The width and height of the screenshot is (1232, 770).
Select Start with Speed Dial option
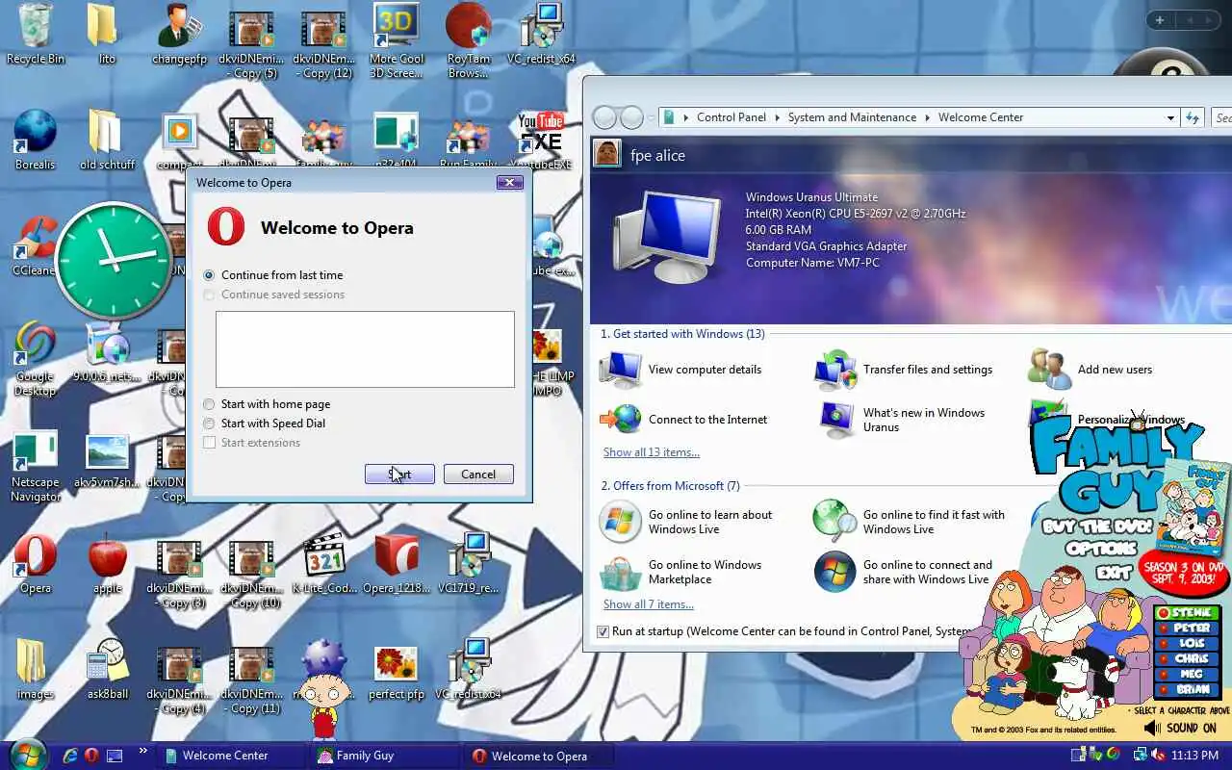264,423
